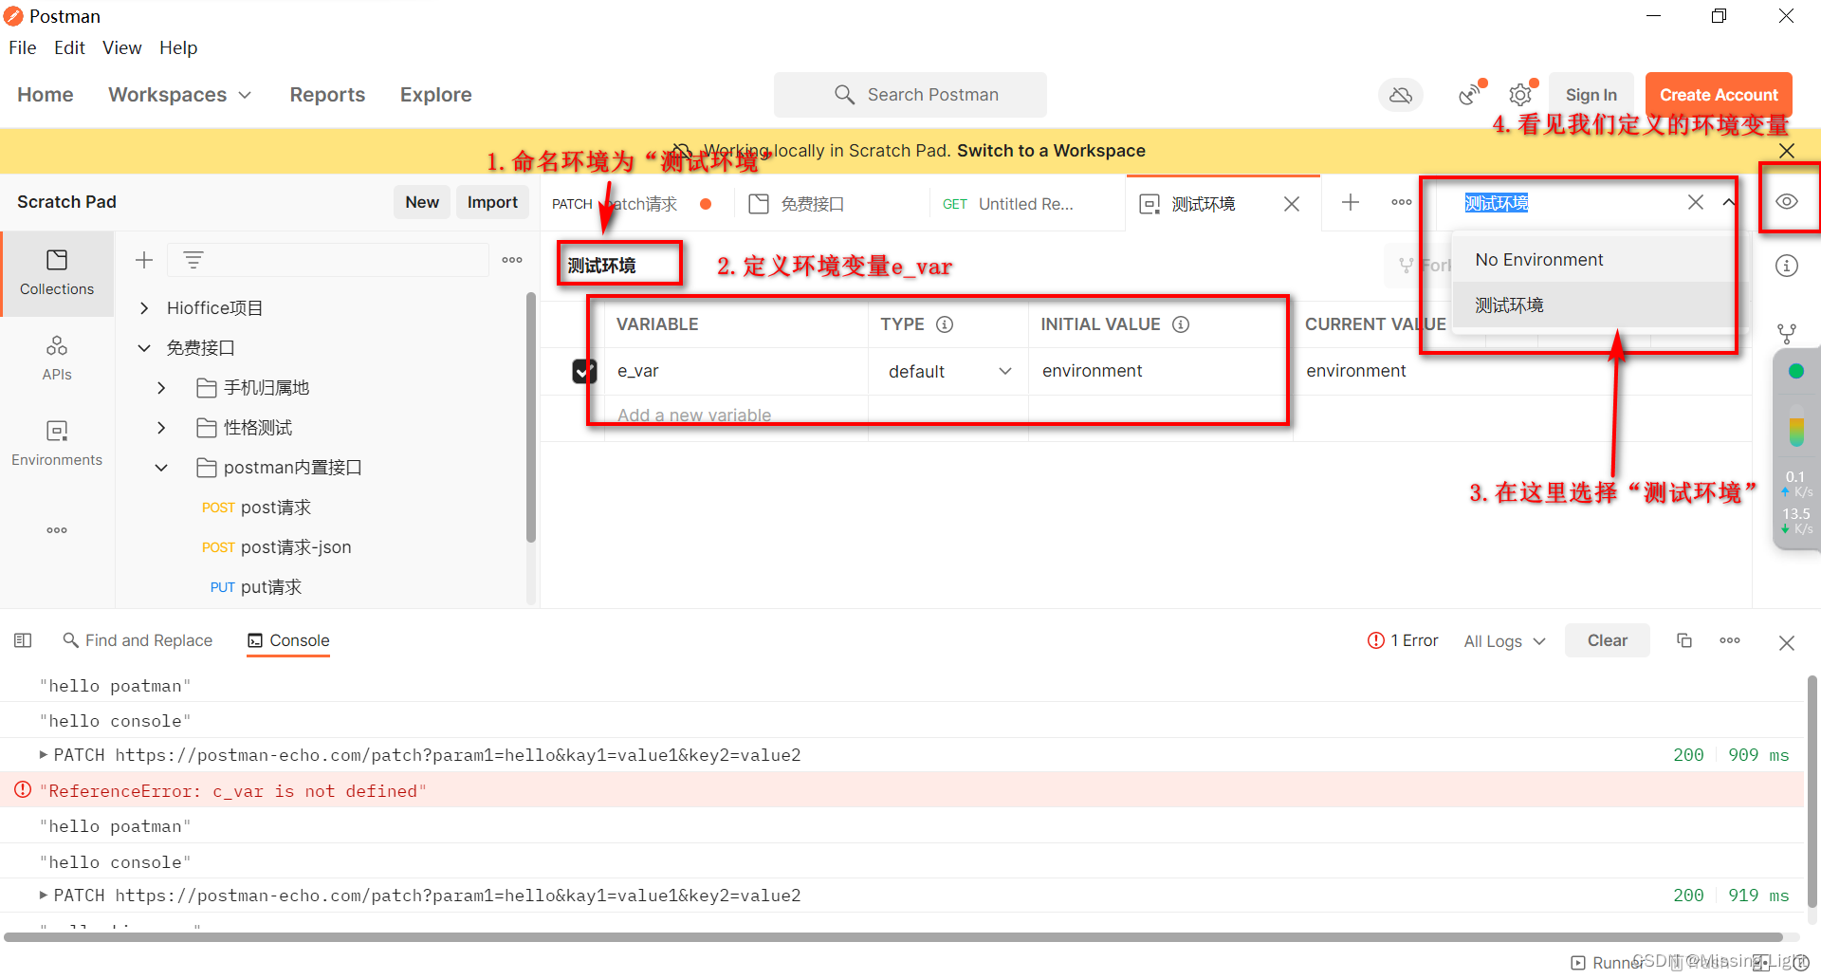Uncheck the e_var variable checkbox
Screen dimensions: 1821x979
click(583, 371)
